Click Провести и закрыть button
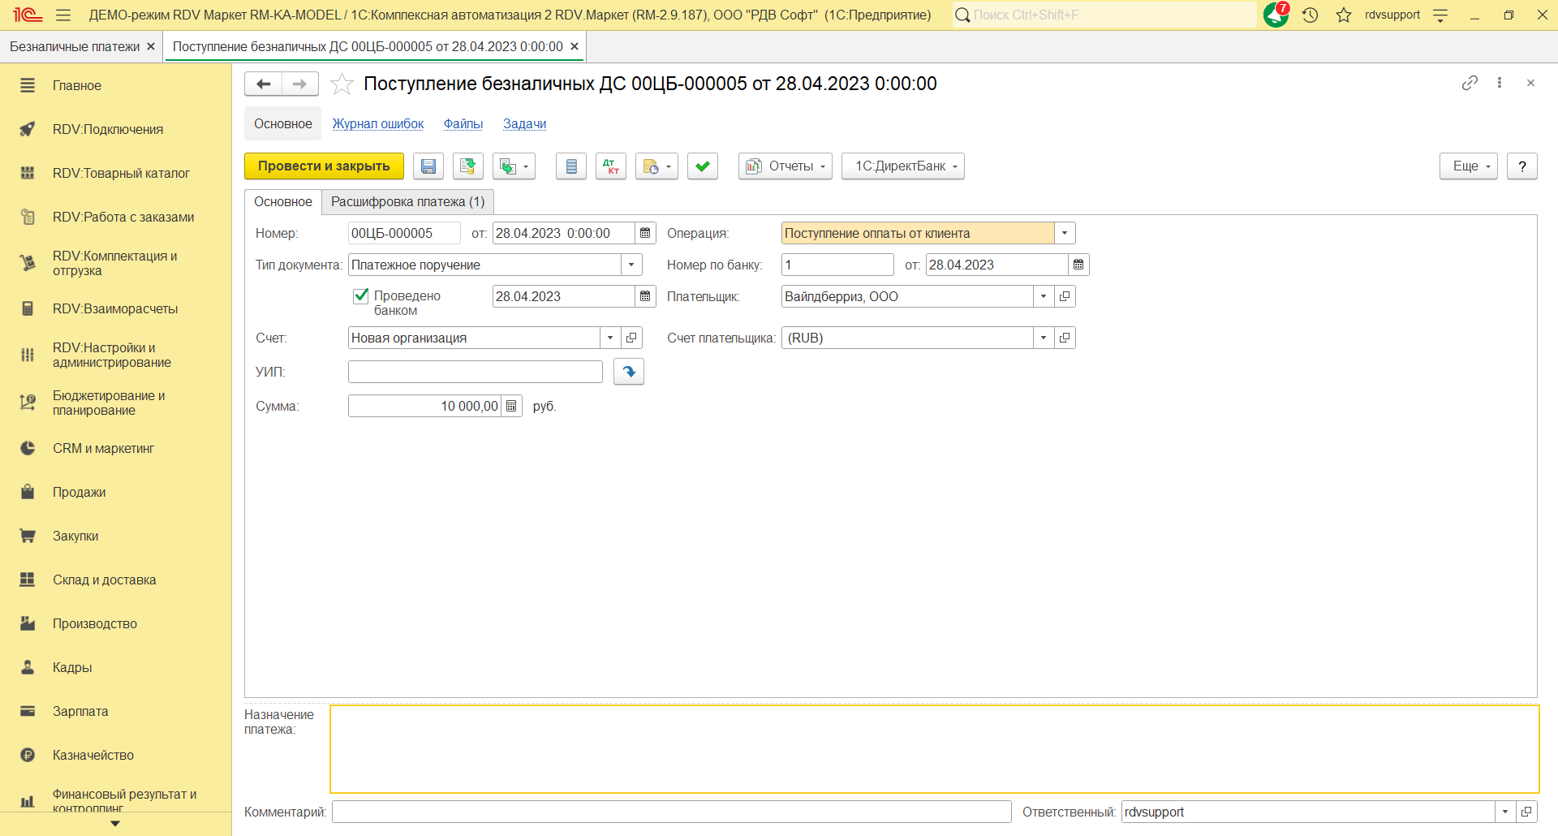Screen dimensions: 1558x836 click(324, 166)
